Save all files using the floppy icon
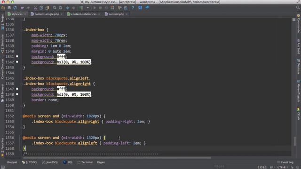The image size is (301, 169). point(9,8)
